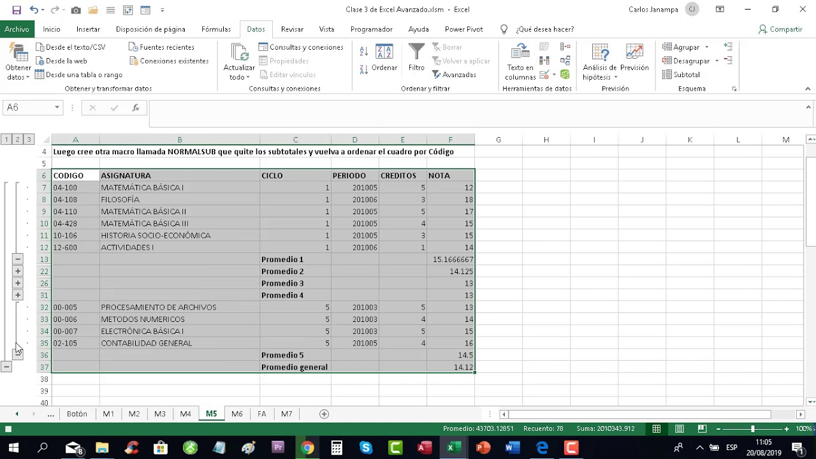
Task: Switch to the Fórmulas ribbon tab
Action: tap(216, 29)
